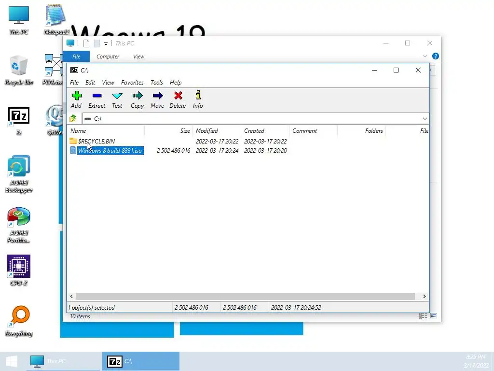Select the This PC desktop icon
Screen dimensions: 494x371
tap(19, 20)
